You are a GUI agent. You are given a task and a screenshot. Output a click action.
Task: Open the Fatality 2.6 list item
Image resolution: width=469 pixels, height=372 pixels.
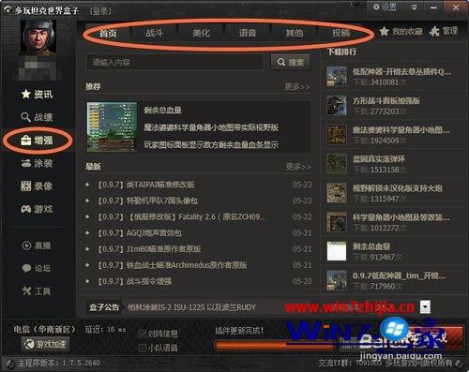tap(182, 216)
